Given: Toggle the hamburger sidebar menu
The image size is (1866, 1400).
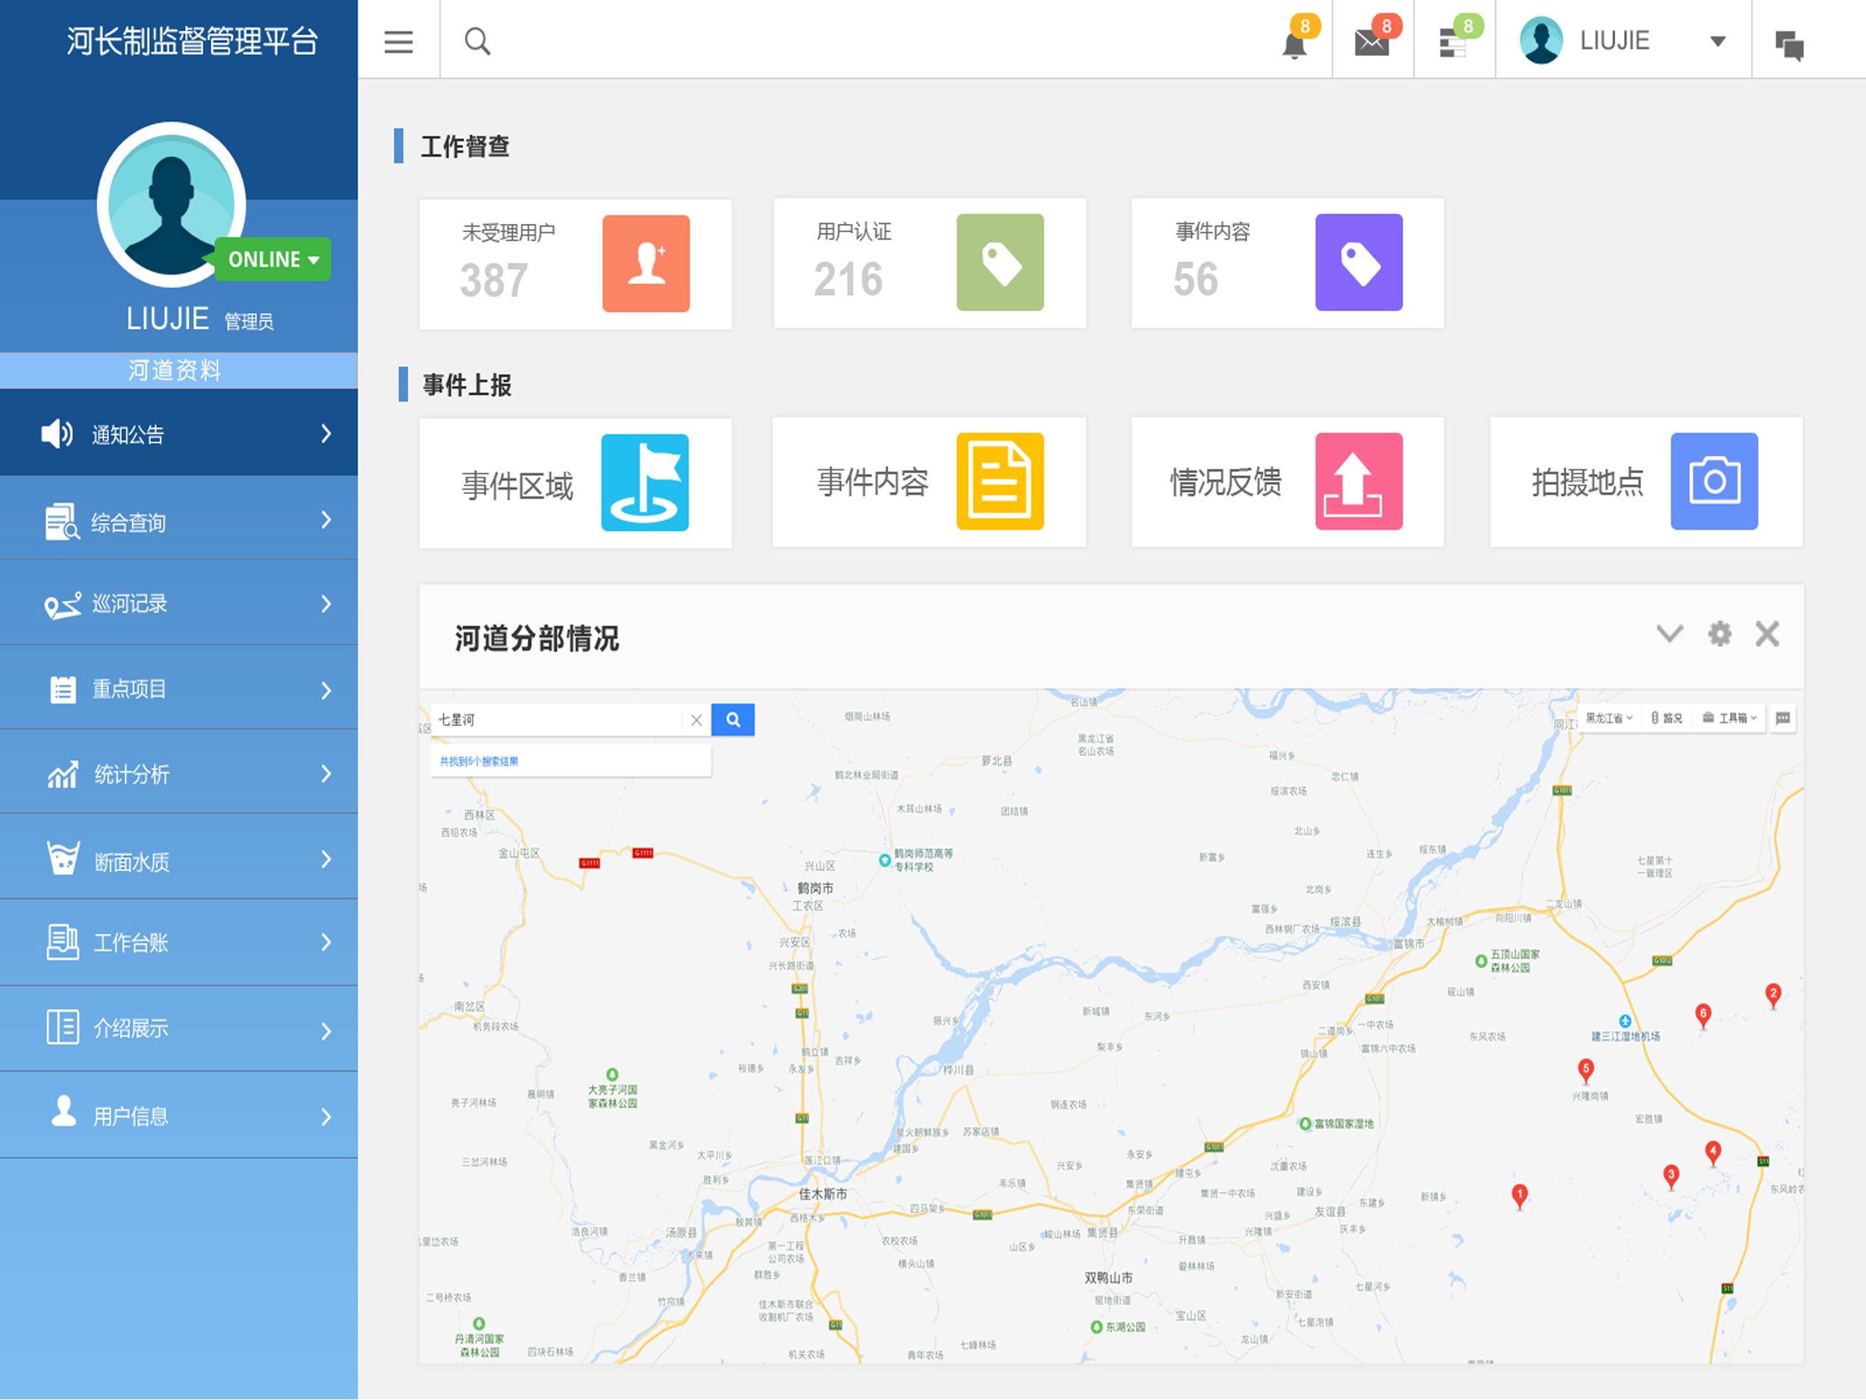Looking at the screenshot, I should pyautogui.click(x=398, y=41).
